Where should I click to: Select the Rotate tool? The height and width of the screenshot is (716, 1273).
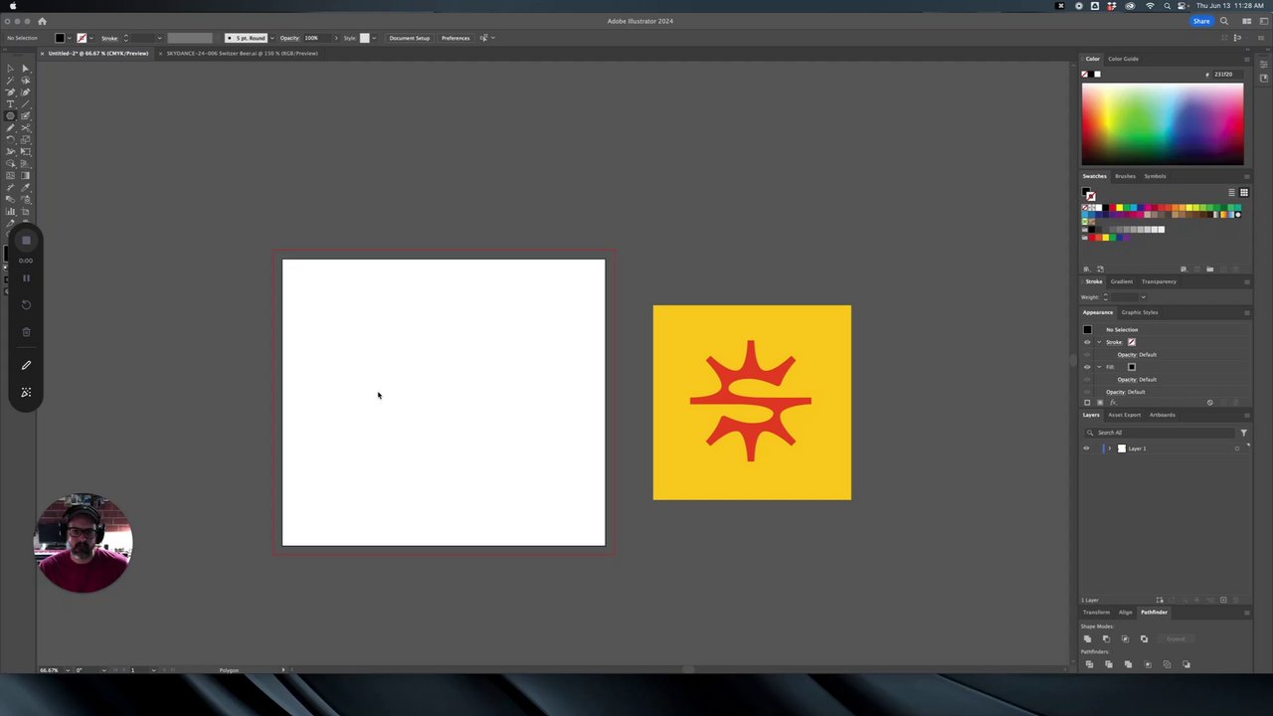10,140
